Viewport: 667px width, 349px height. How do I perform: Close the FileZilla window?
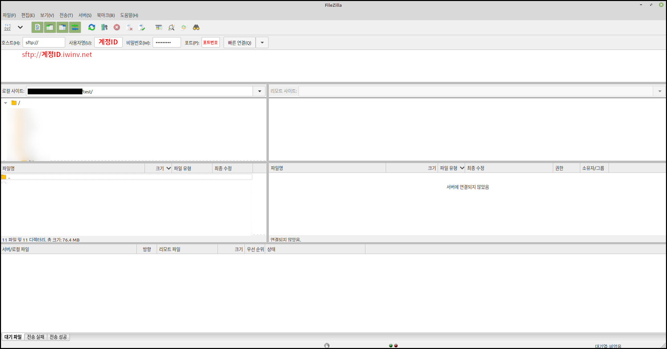661,5
